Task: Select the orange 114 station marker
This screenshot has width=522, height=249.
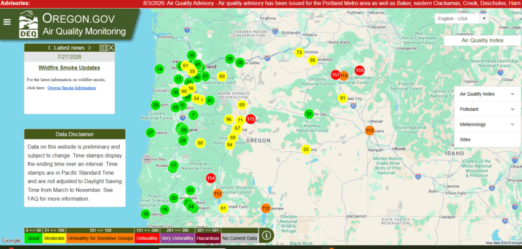Action: click(x=345, y=76)
